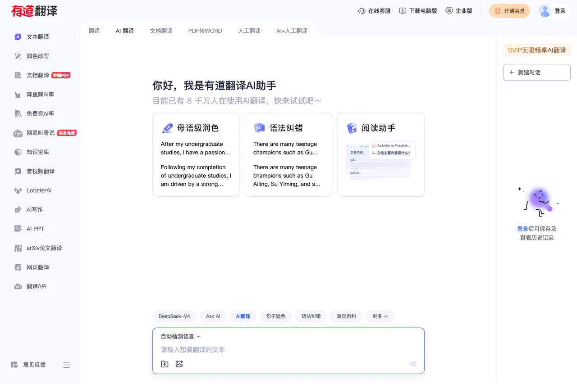Open the 翻译API icon

18,286
